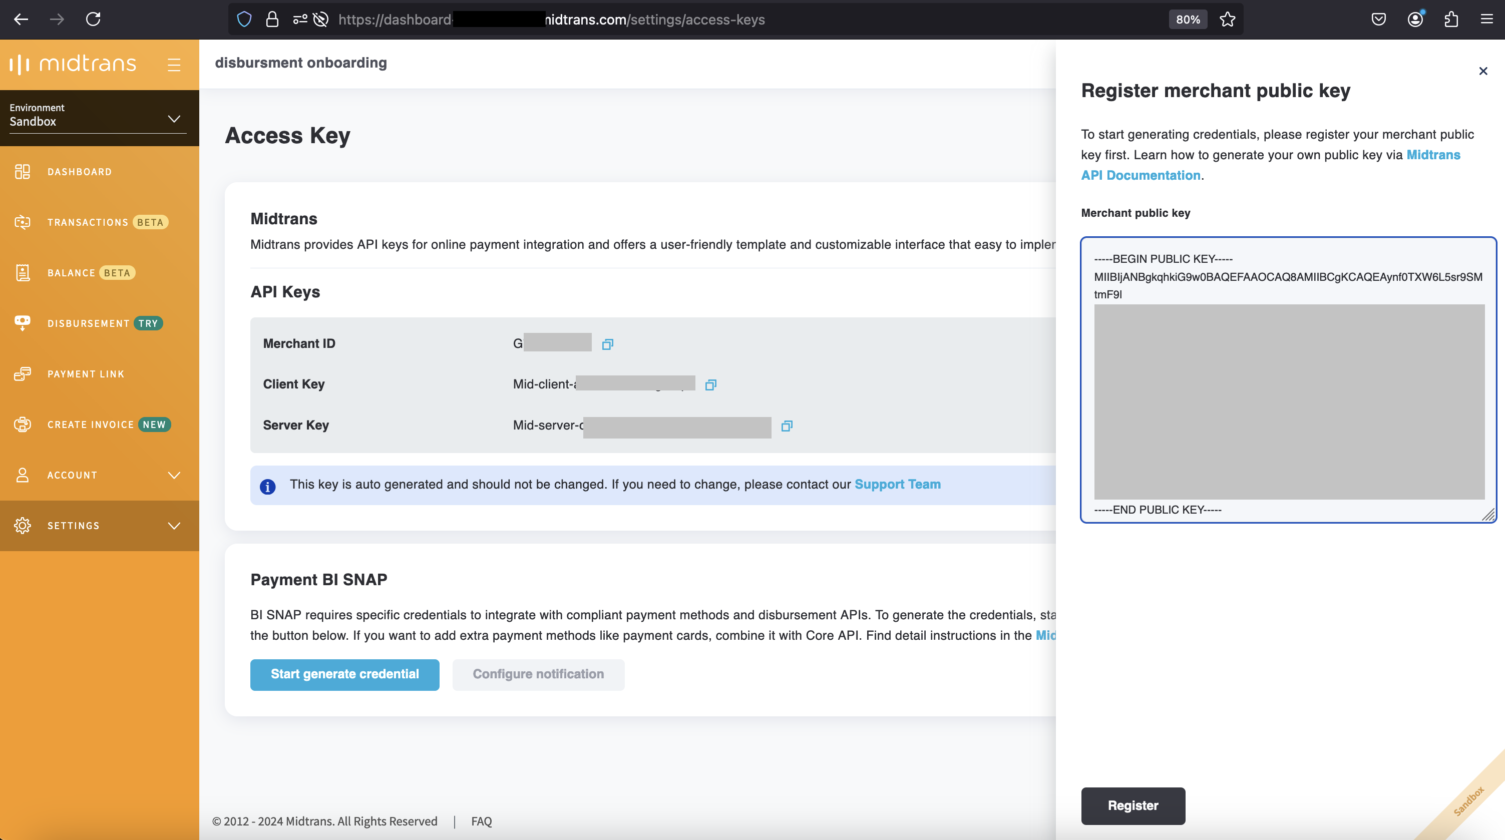Click the 'Client Key' label
This screenshot has width=1505, height=840.
[294, 384]
